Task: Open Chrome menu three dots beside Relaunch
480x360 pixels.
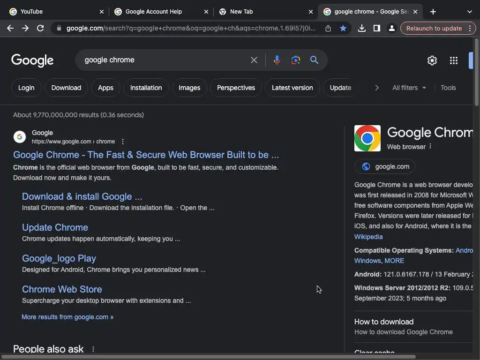Action: coord(470,28)
